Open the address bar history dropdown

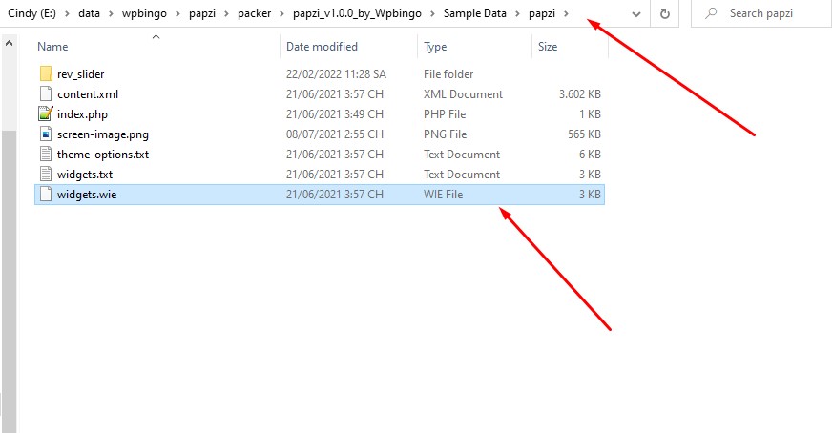pyautogui.click(x=635, y=14)
